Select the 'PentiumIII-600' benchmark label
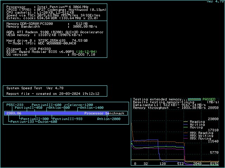Screen dimensions: 225x168 tap(46, 105)
